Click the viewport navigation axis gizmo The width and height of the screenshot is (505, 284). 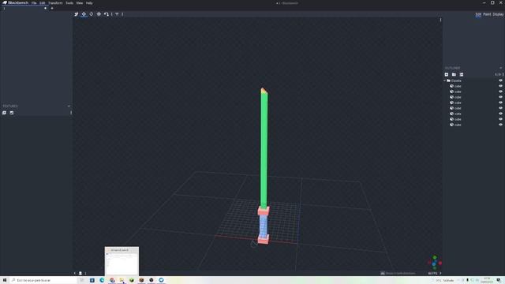click(435, 263)
